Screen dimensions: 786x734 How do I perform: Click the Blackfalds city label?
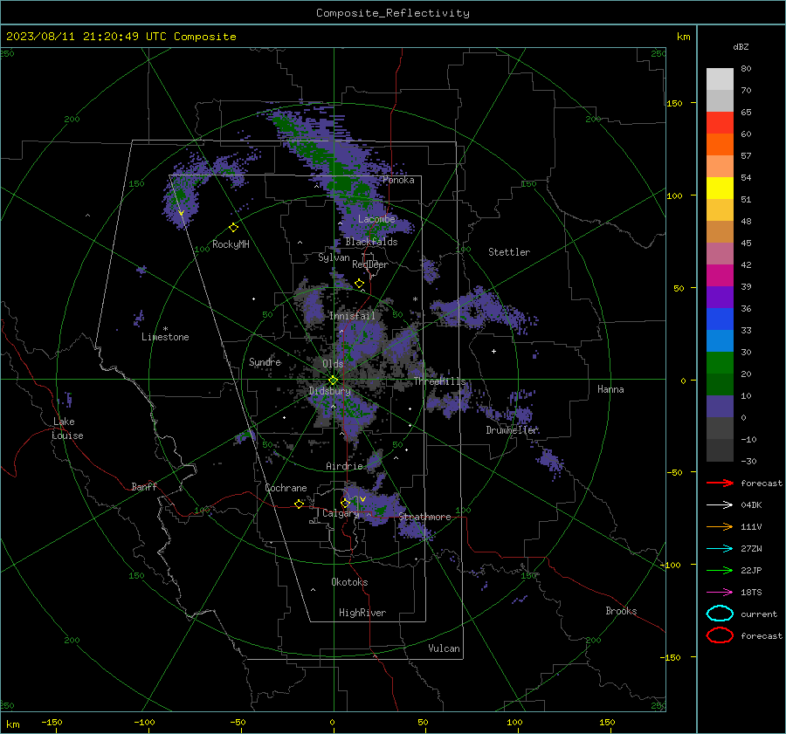[371, 242]
